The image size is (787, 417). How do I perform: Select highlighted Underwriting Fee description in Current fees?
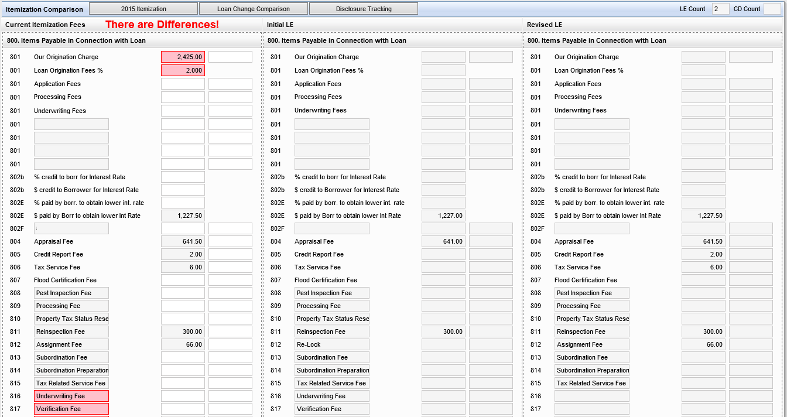tap(71, 396)
